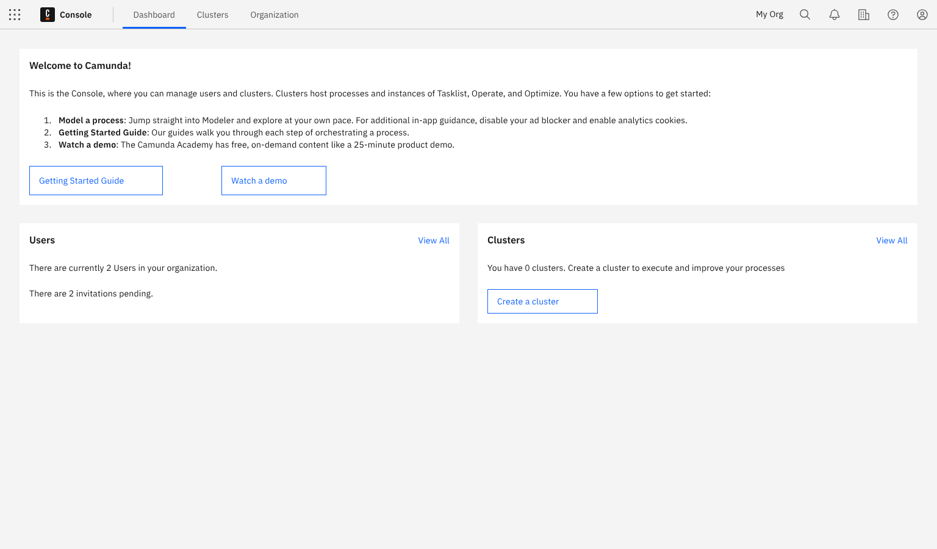This screenshot has width=937, height=549.
Task: Click the Welcome to Camunda heading
Action: (x=80, y=66)
